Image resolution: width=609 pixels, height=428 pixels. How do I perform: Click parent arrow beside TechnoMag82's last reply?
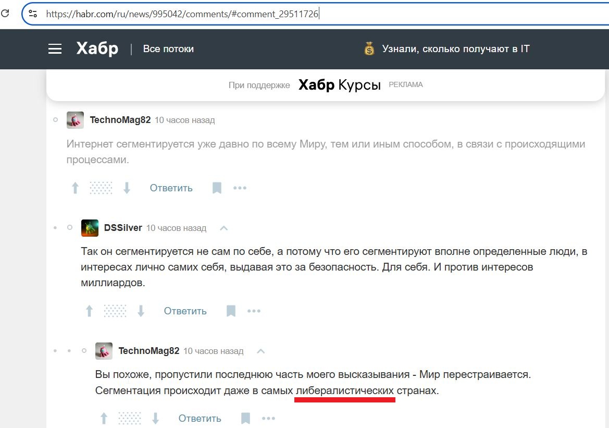click(261, 351)
